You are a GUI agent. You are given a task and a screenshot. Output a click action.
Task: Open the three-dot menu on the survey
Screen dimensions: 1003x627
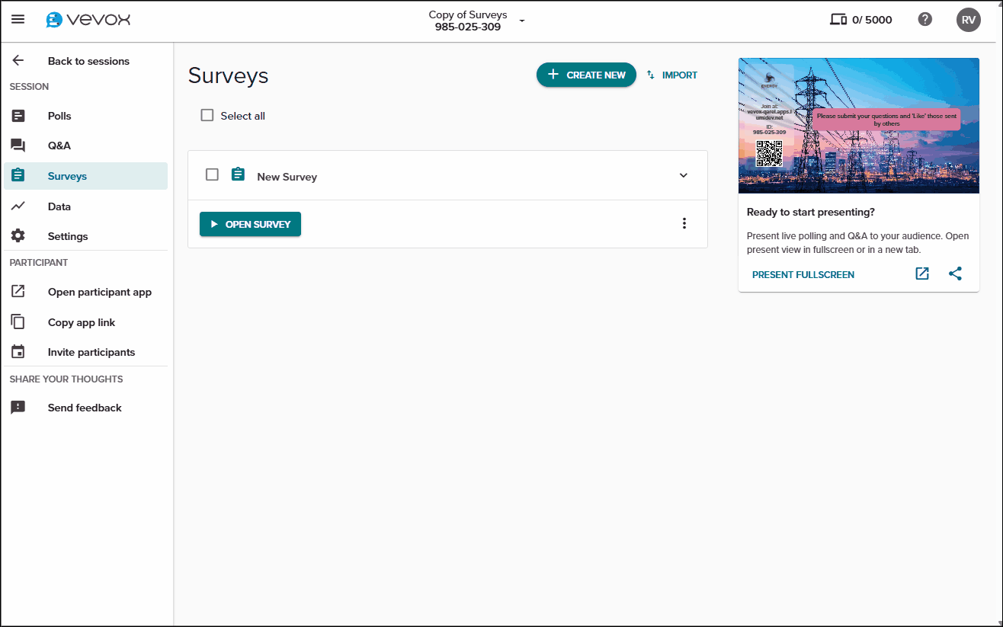(x=684, y=223)
